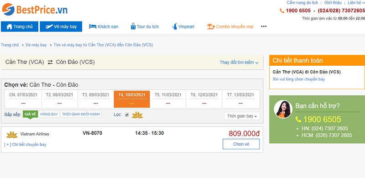Screen dimensions: 365x178
Task: Expand Thay đổi tìm kiếm
Action: pos(239,63)
